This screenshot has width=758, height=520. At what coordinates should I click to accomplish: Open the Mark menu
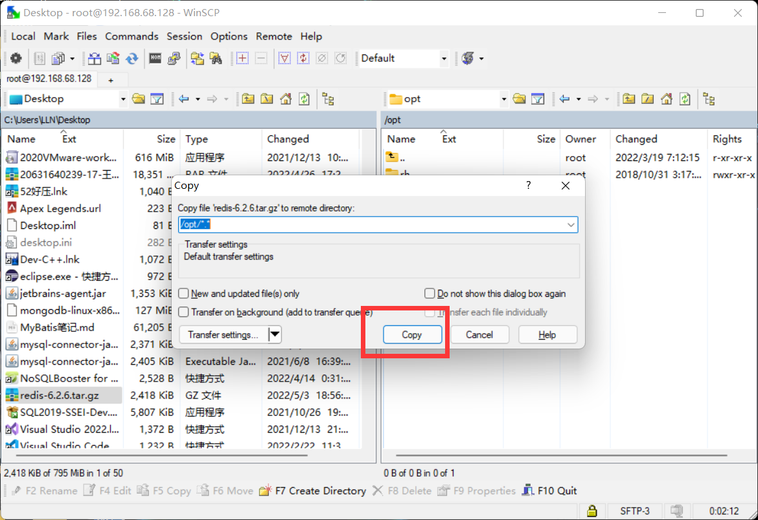pos(56,36)
